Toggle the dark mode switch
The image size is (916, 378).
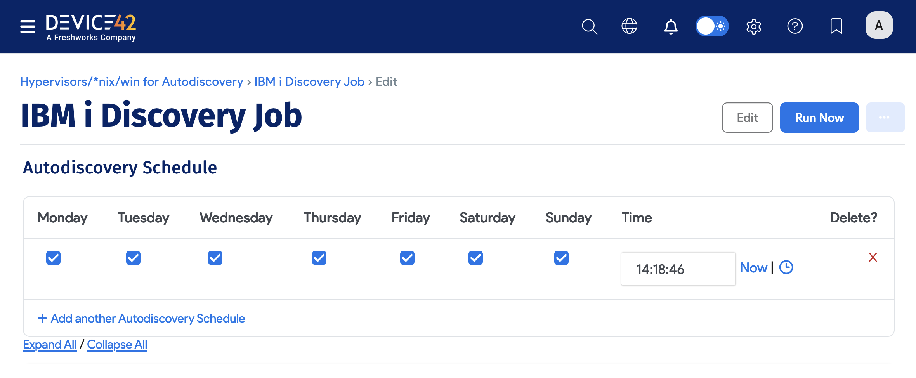(x=712, y=26)
